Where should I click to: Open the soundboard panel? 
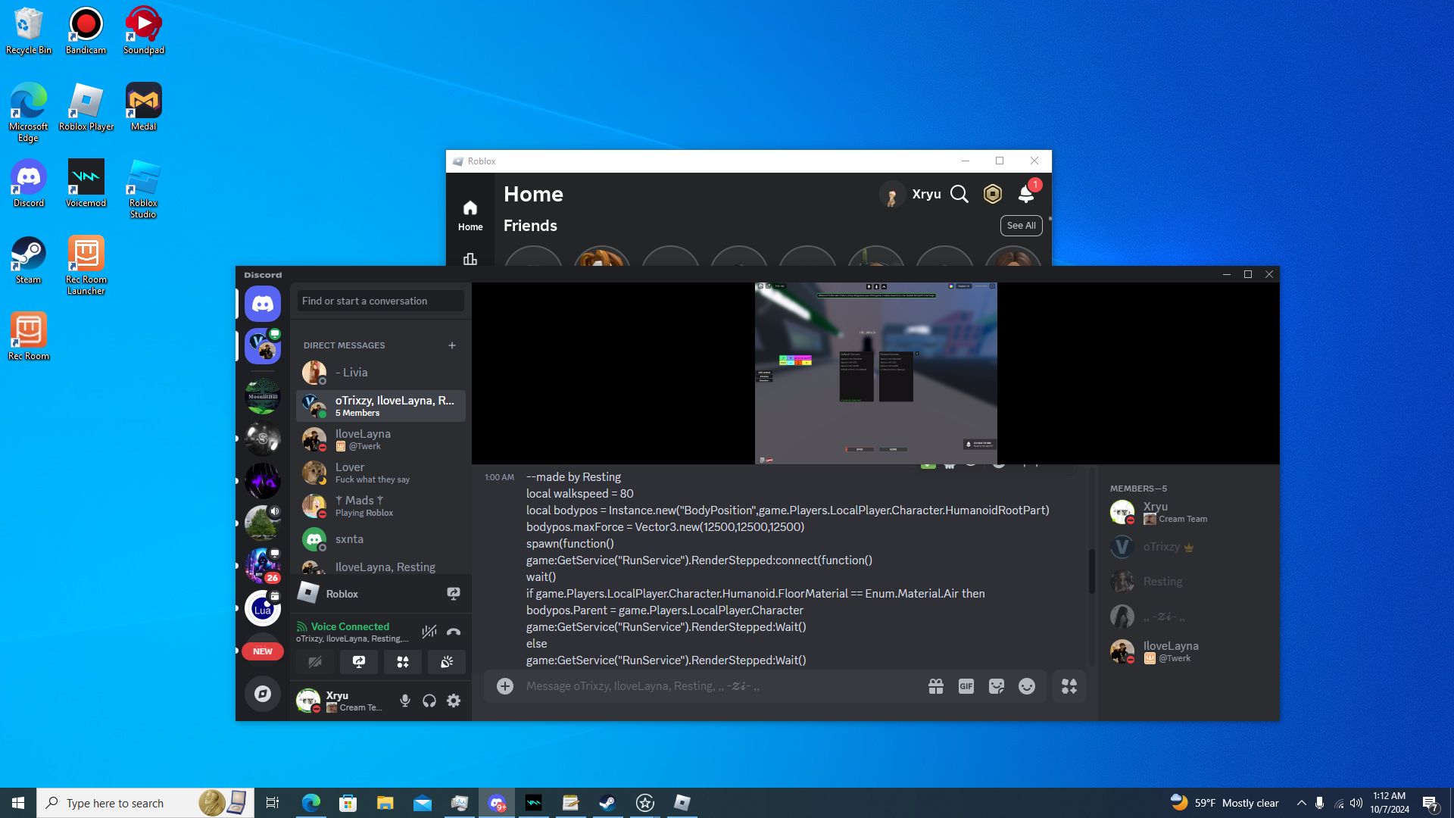(447, 662)
